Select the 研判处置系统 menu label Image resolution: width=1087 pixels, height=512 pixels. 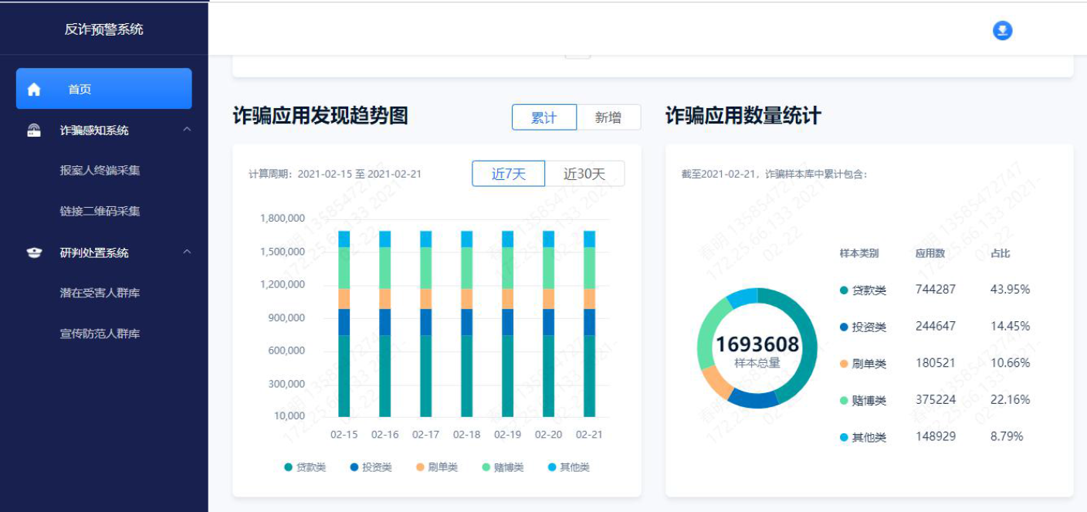pyautogui.click(x=94, y=253)
